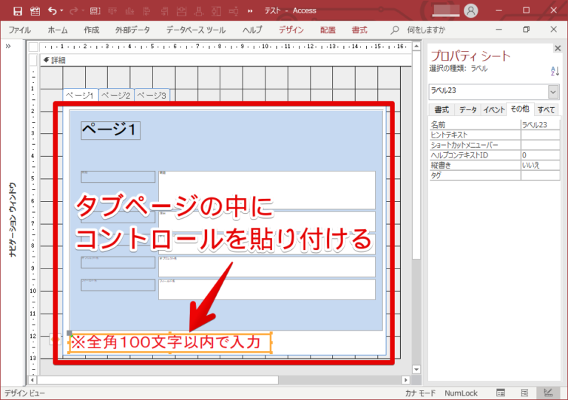Click the vertical scrollbar down arrow
Viewport: 568px width, 400px height.
[416, 370]
